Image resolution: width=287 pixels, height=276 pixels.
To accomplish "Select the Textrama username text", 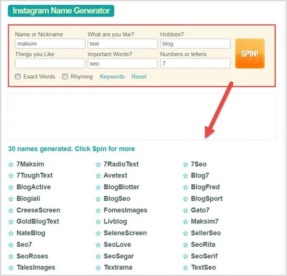I will (118, 268).
